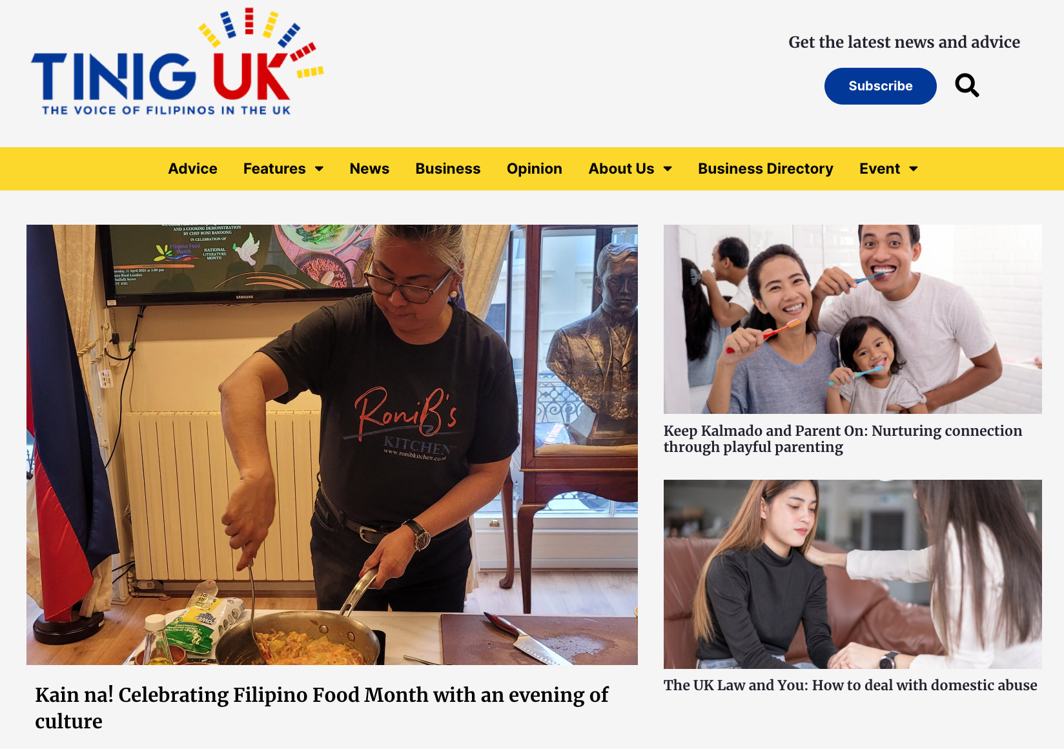Click the Subscribe button

pyautogui.click(x=881, y=86)
